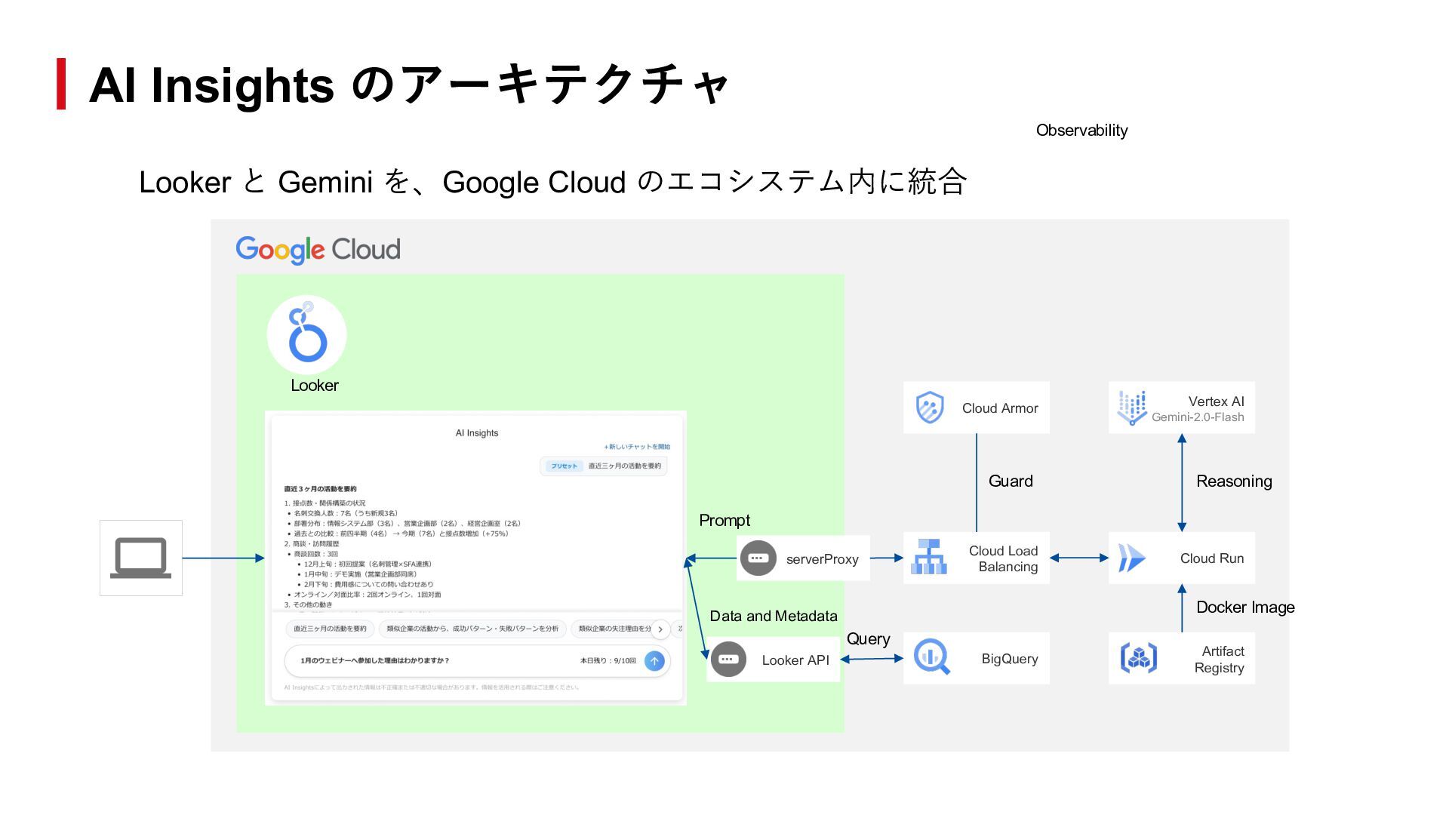Click the Docker Image label
This screenshot has height=815, width=1449.
click(x=1245, y=607)
